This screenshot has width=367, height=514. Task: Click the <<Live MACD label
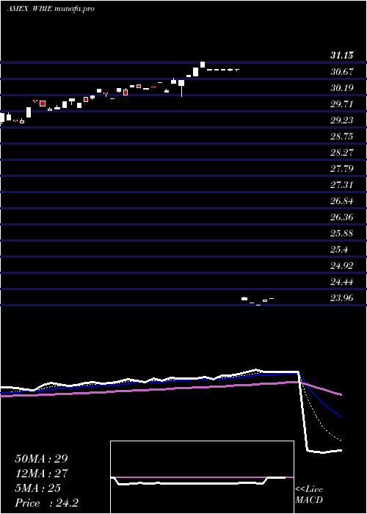[309, 494]
